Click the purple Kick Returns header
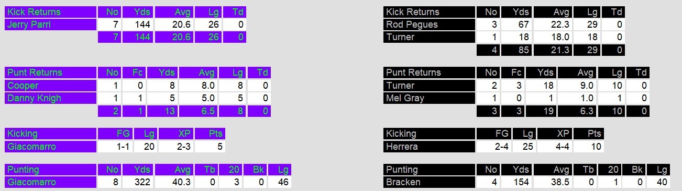The width and height of the screenshot is (682, 191). point(51,12)
